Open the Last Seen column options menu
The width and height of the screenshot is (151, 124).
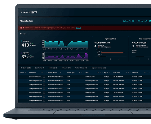point(147,72)
